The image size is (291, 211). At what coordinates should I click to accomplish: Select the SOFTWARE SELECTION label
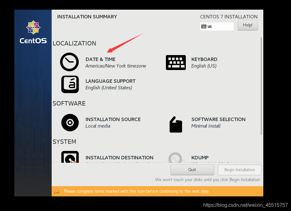coord(218,119)
